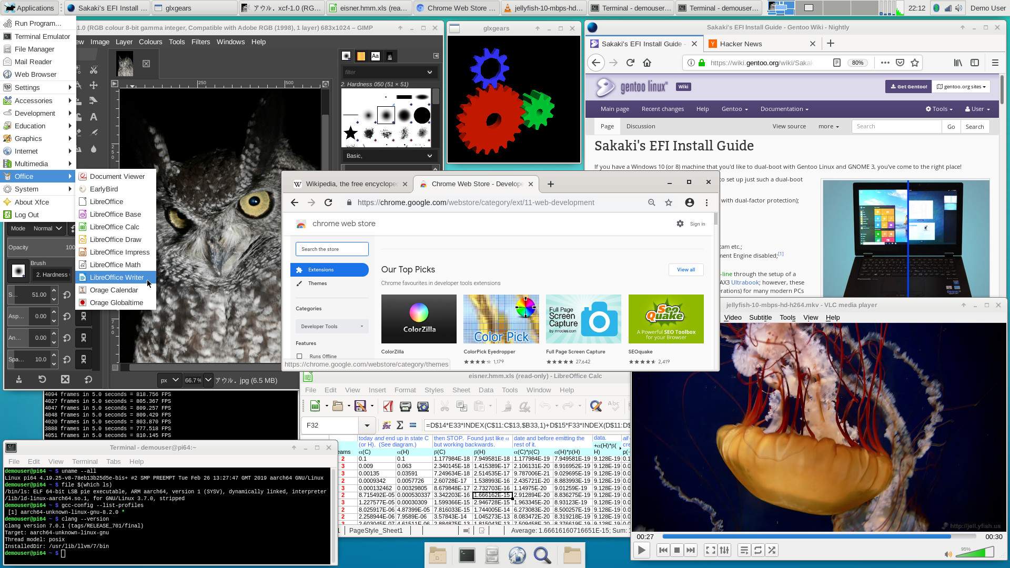Open the Calc Name Box dropdown arrow
Viewport: 1010px width, 568px height.
367,425
